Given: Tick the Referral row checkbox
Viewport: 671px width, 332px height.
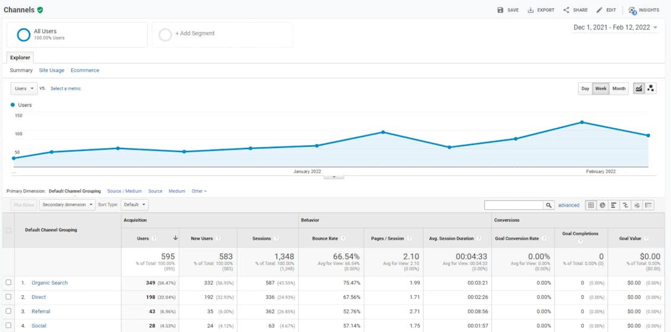Looking at the screenshot, I should point(8,311).
